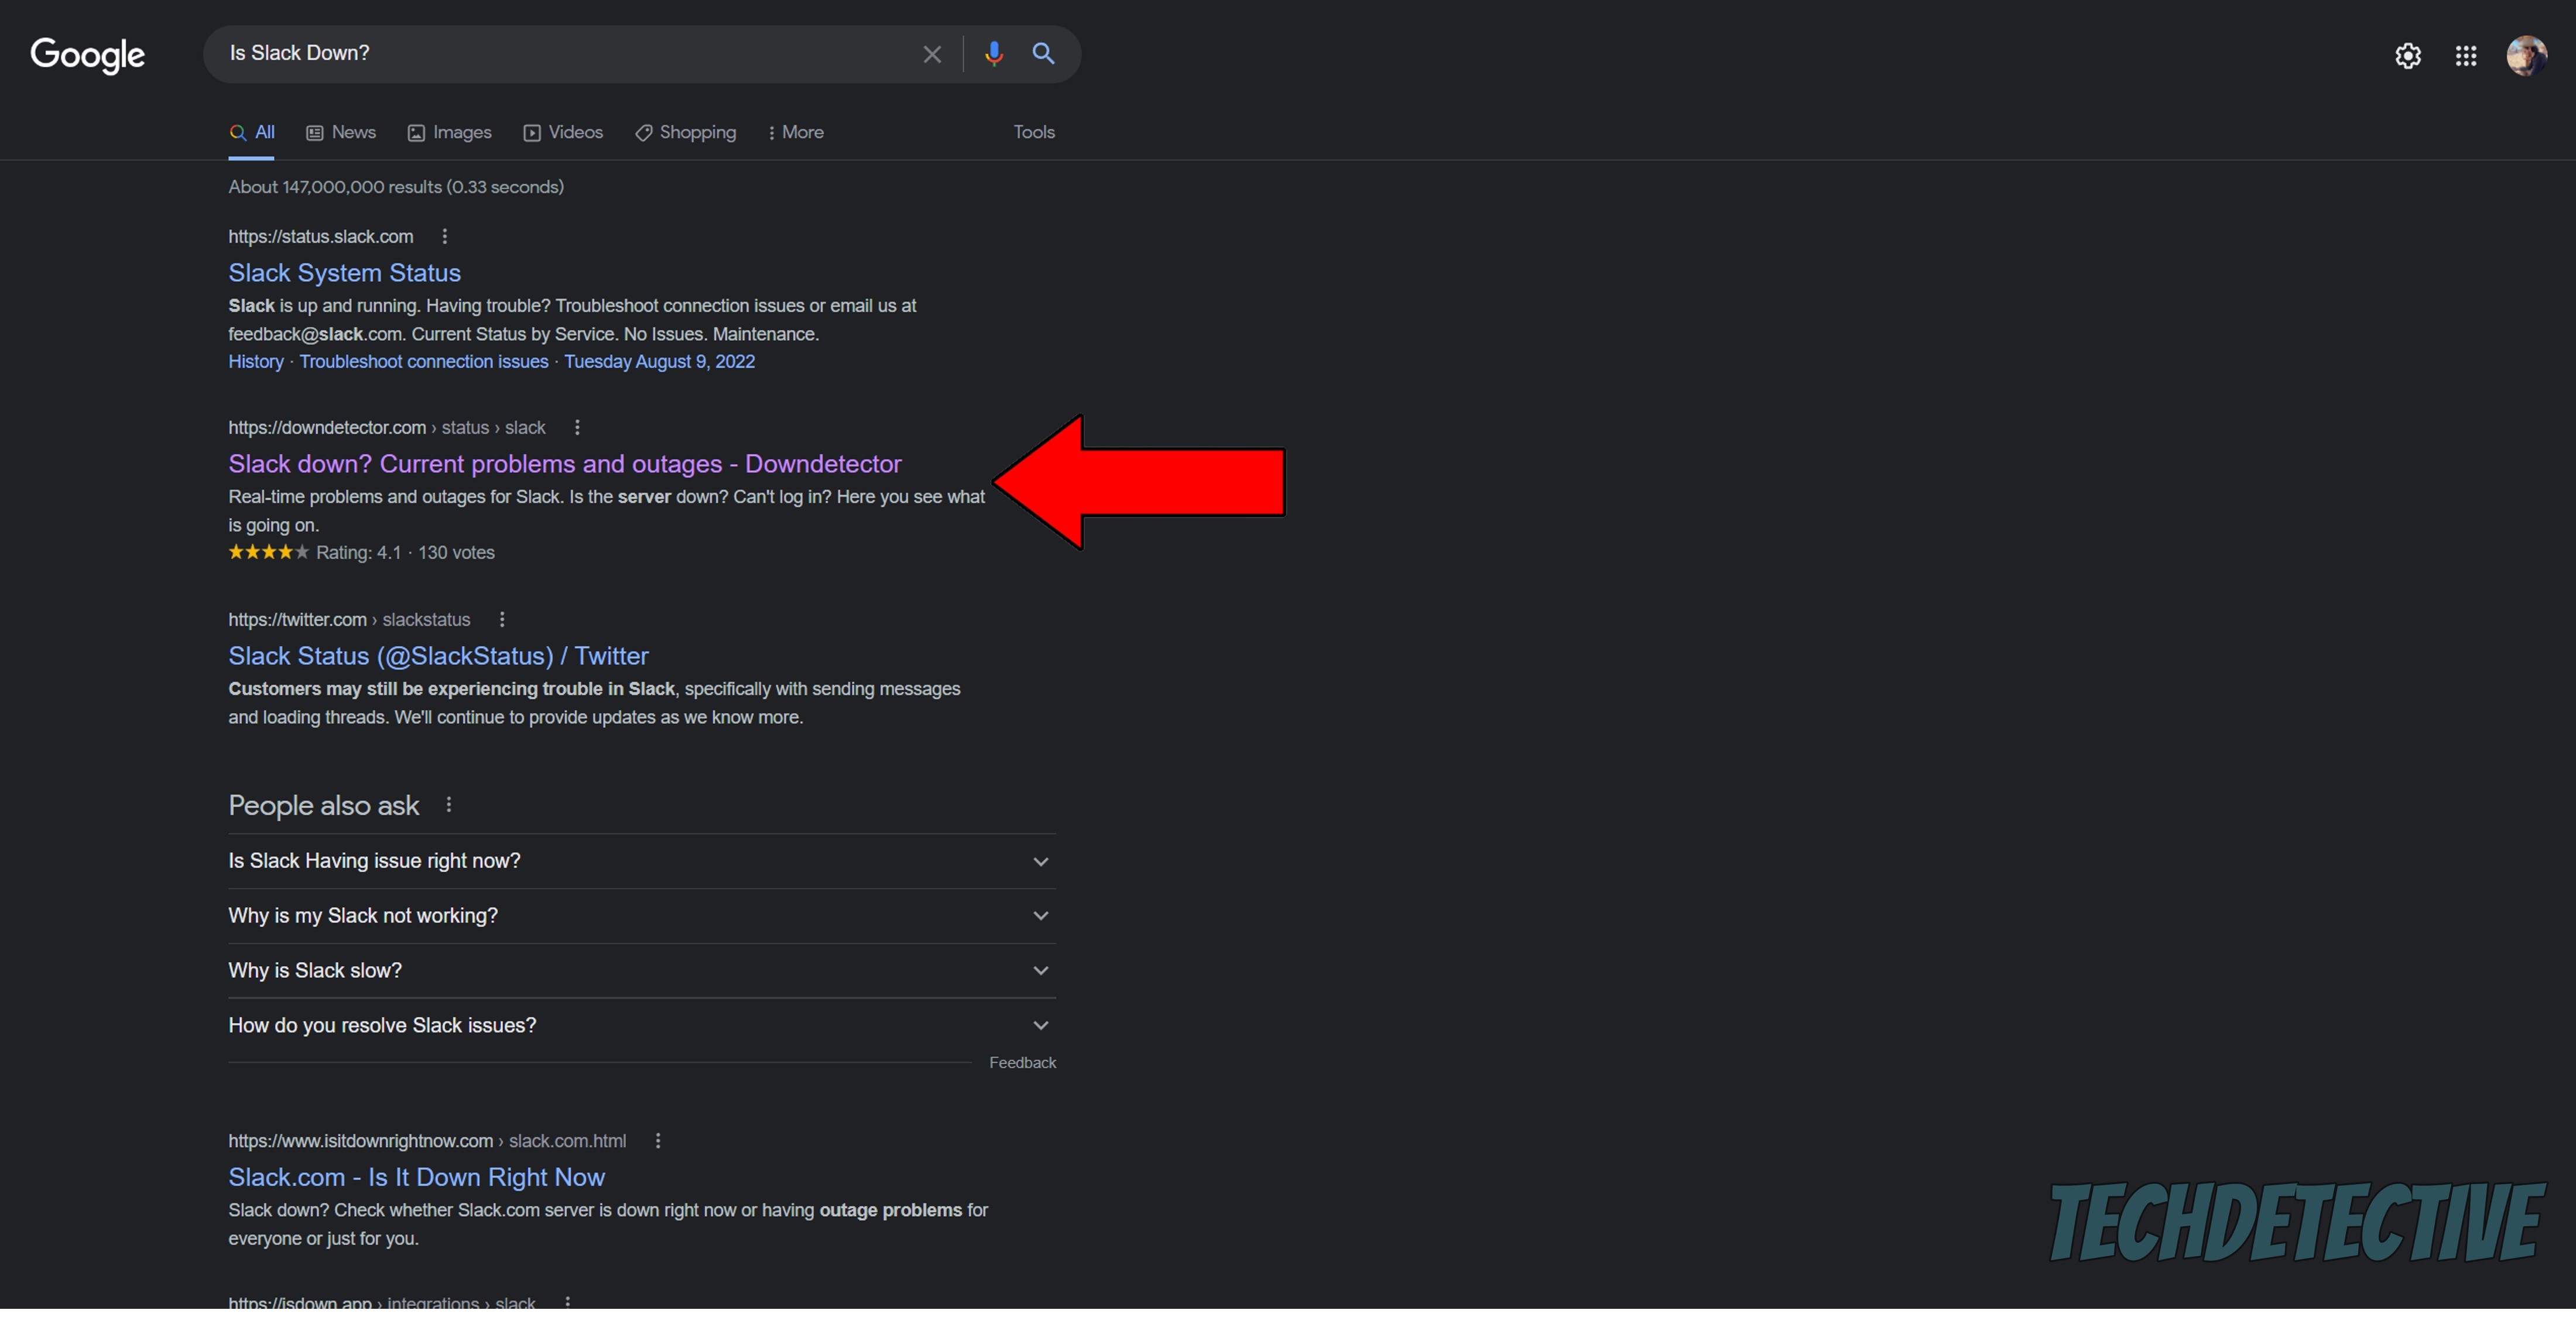Clear the search box with X icon

click(931, 54)
